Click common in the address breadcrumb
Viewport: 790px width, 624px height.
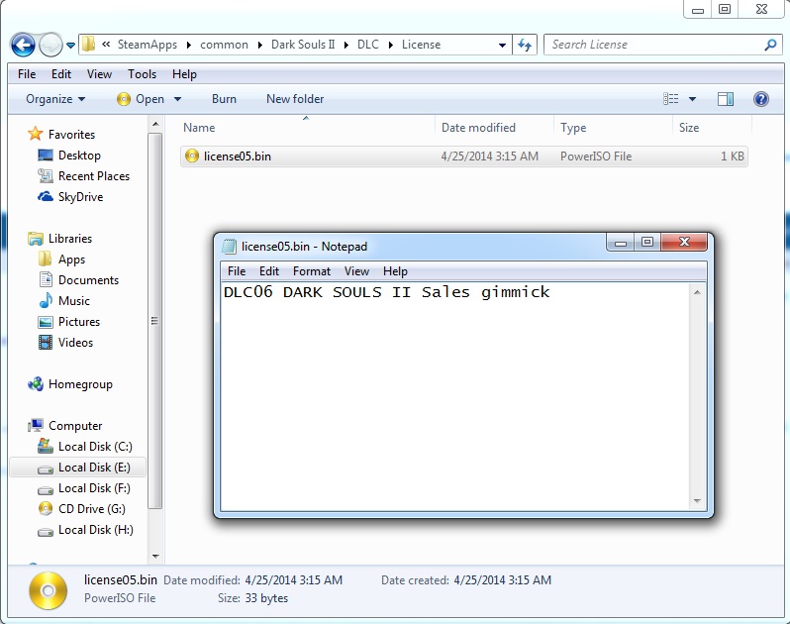point(224,45)
